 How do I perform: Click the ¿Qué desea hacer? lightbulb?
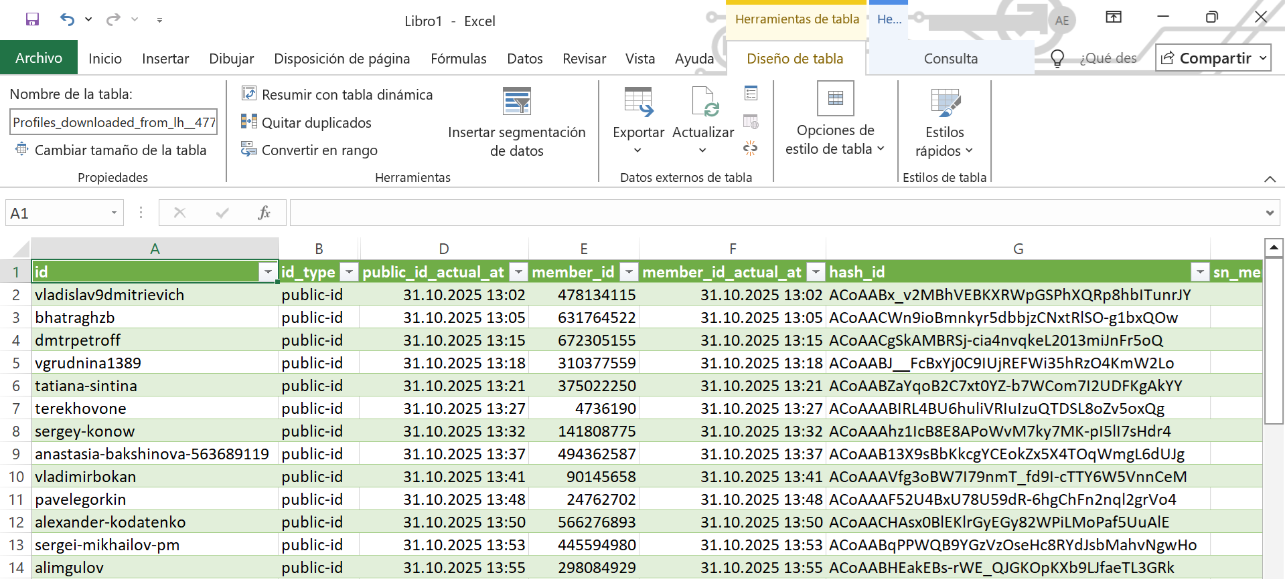pos(1057,59)
